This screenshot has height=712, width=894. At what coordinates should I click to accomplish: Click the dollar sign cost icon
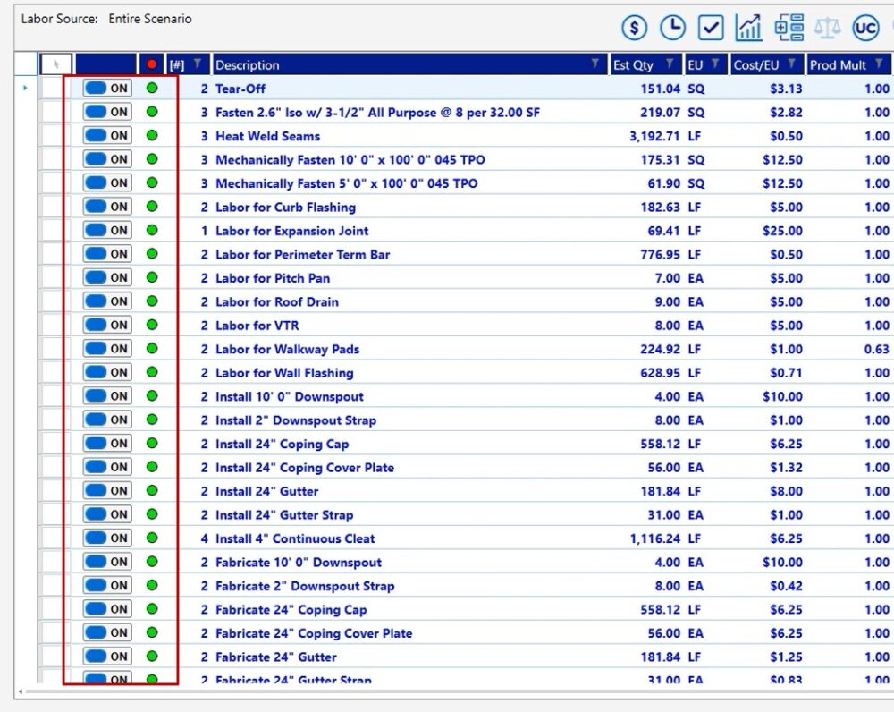coord(634,29)
